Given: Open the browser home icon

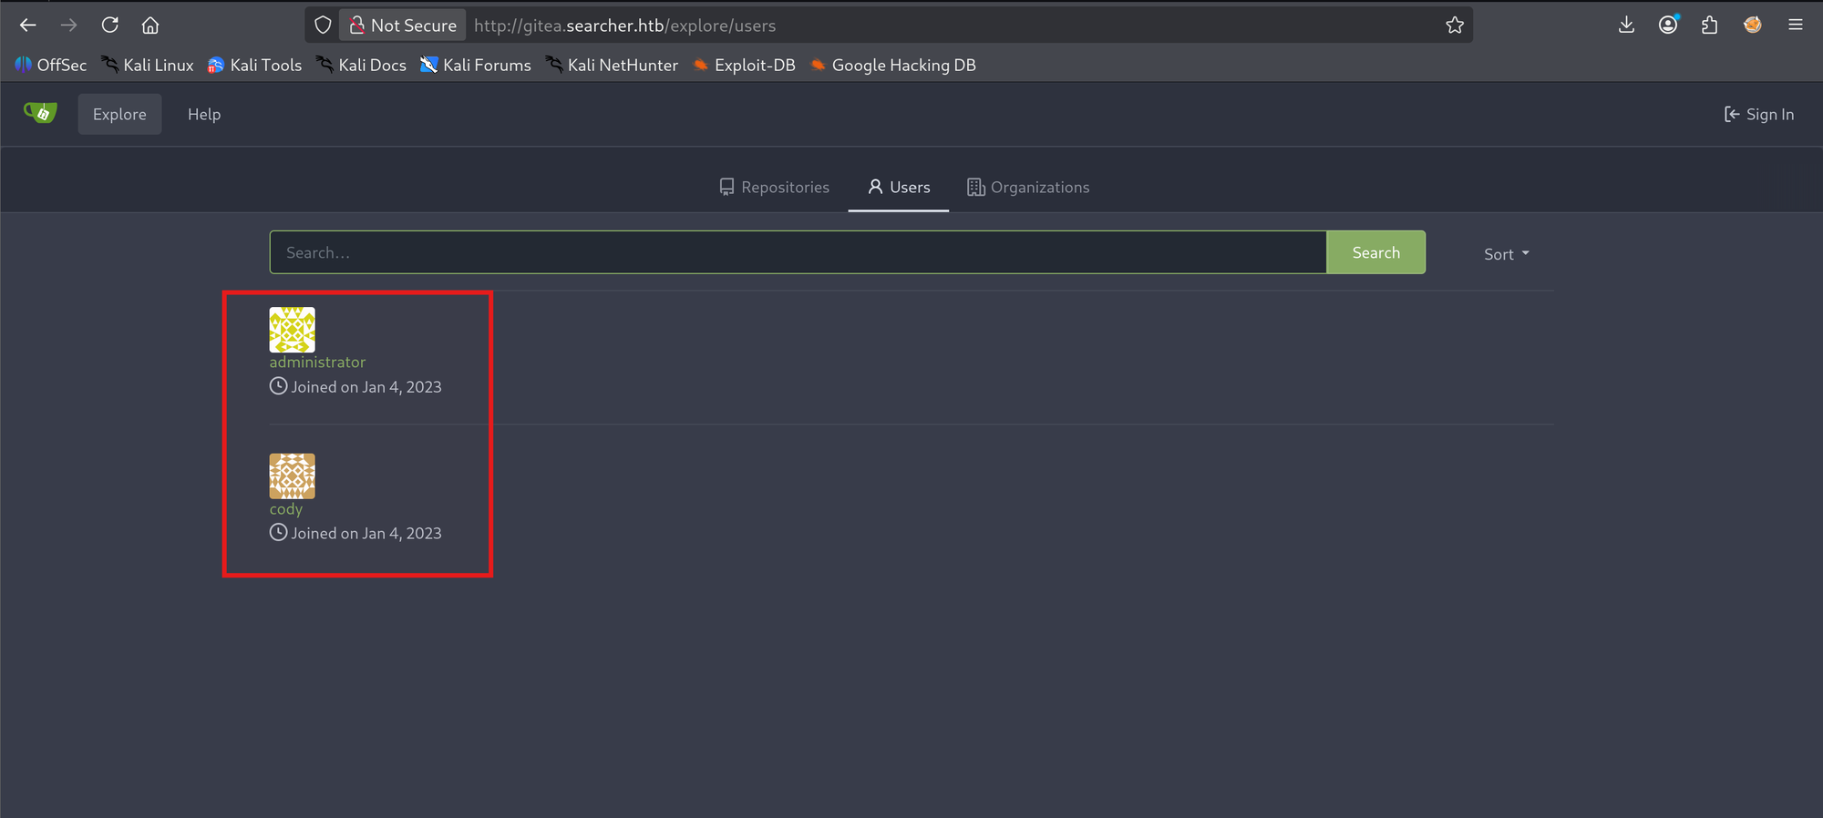Looking at the screenshot, I should pyautogui.click(x=150, y=26).
